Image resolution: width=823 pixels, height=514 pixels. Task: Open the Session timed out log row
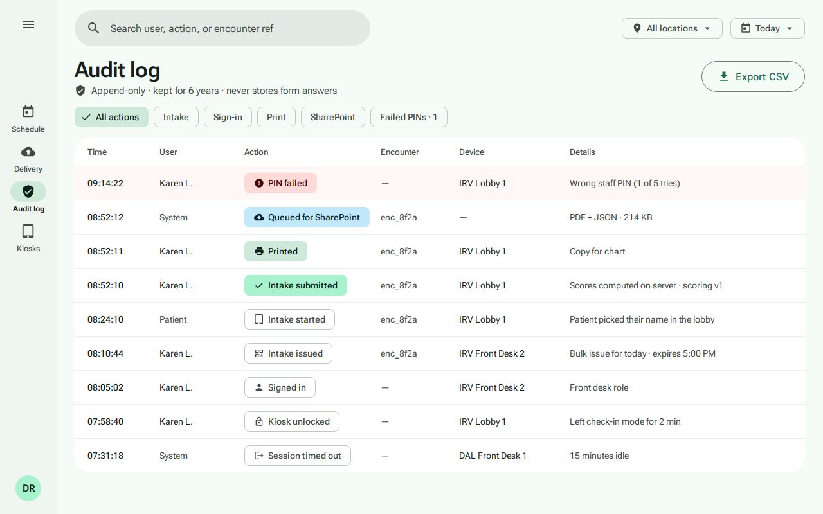(x=440, y=456)
